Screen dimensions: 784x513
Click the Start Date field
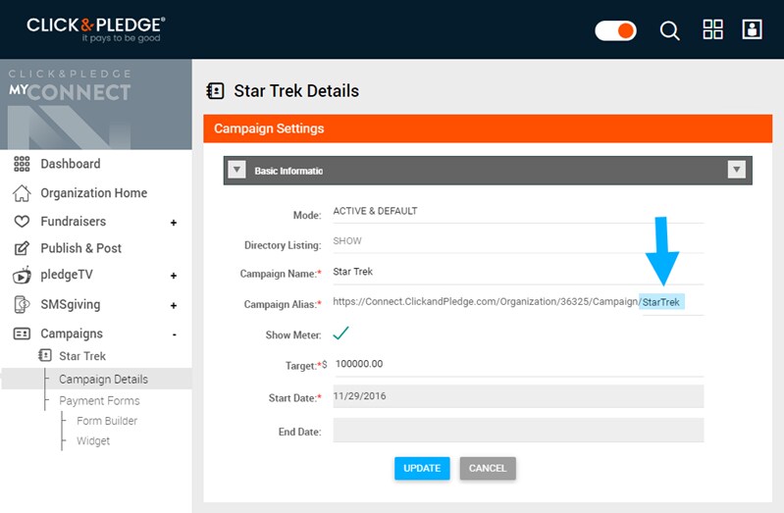click(518, 396)
